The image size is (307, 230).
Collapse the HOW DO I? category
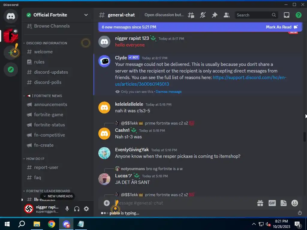tap(35, 159)
